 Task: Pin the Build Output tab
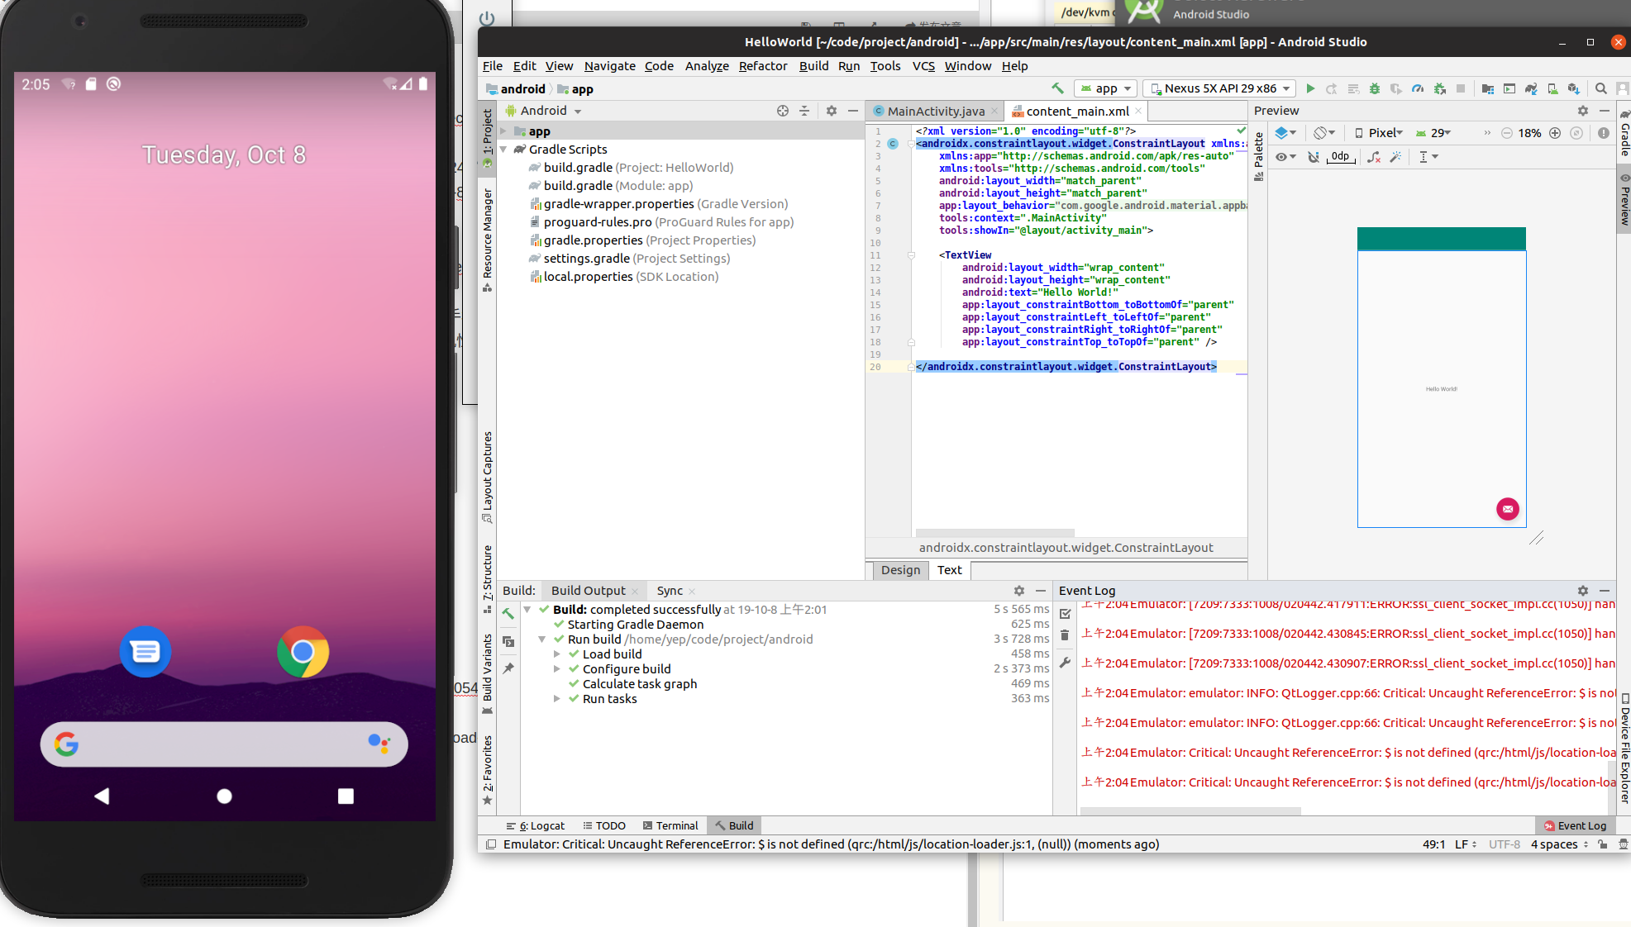click(508, 668)
